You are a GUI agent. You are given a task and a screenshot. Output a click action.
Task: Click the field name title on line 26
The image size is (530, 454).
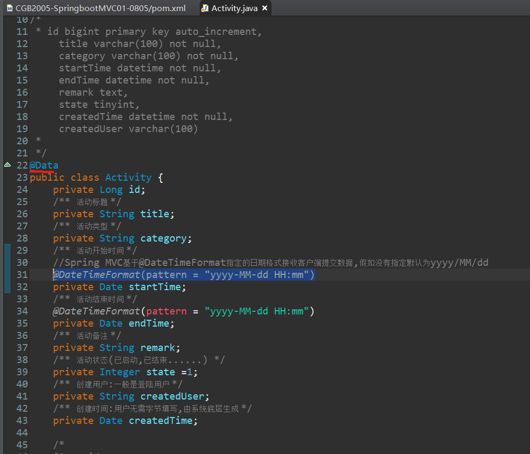[155, 214]
